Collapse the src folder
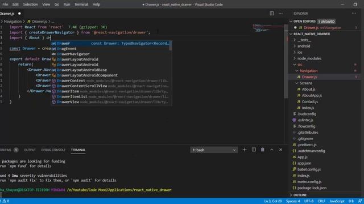This screenshot has width=364, height=204. point(300,65)
